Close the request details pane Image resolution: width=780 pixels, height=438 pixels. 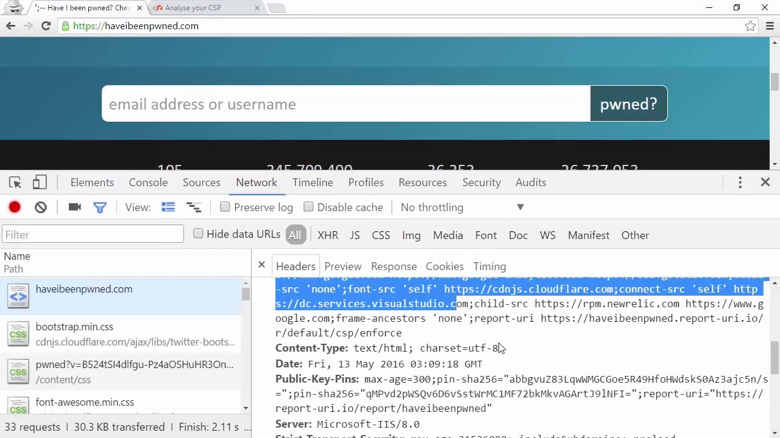pos(261,265)
